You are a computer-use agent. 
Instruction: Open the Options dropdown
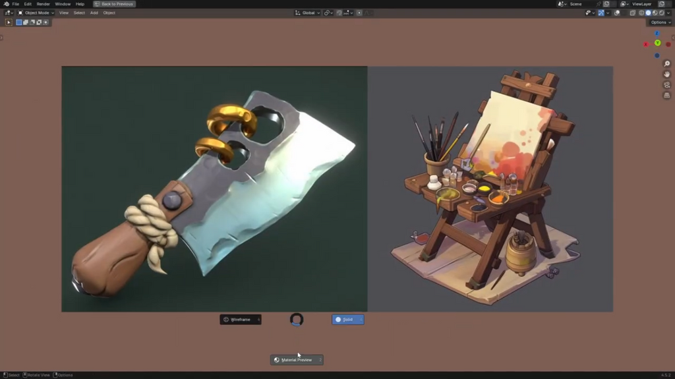[x=660, y=22]
